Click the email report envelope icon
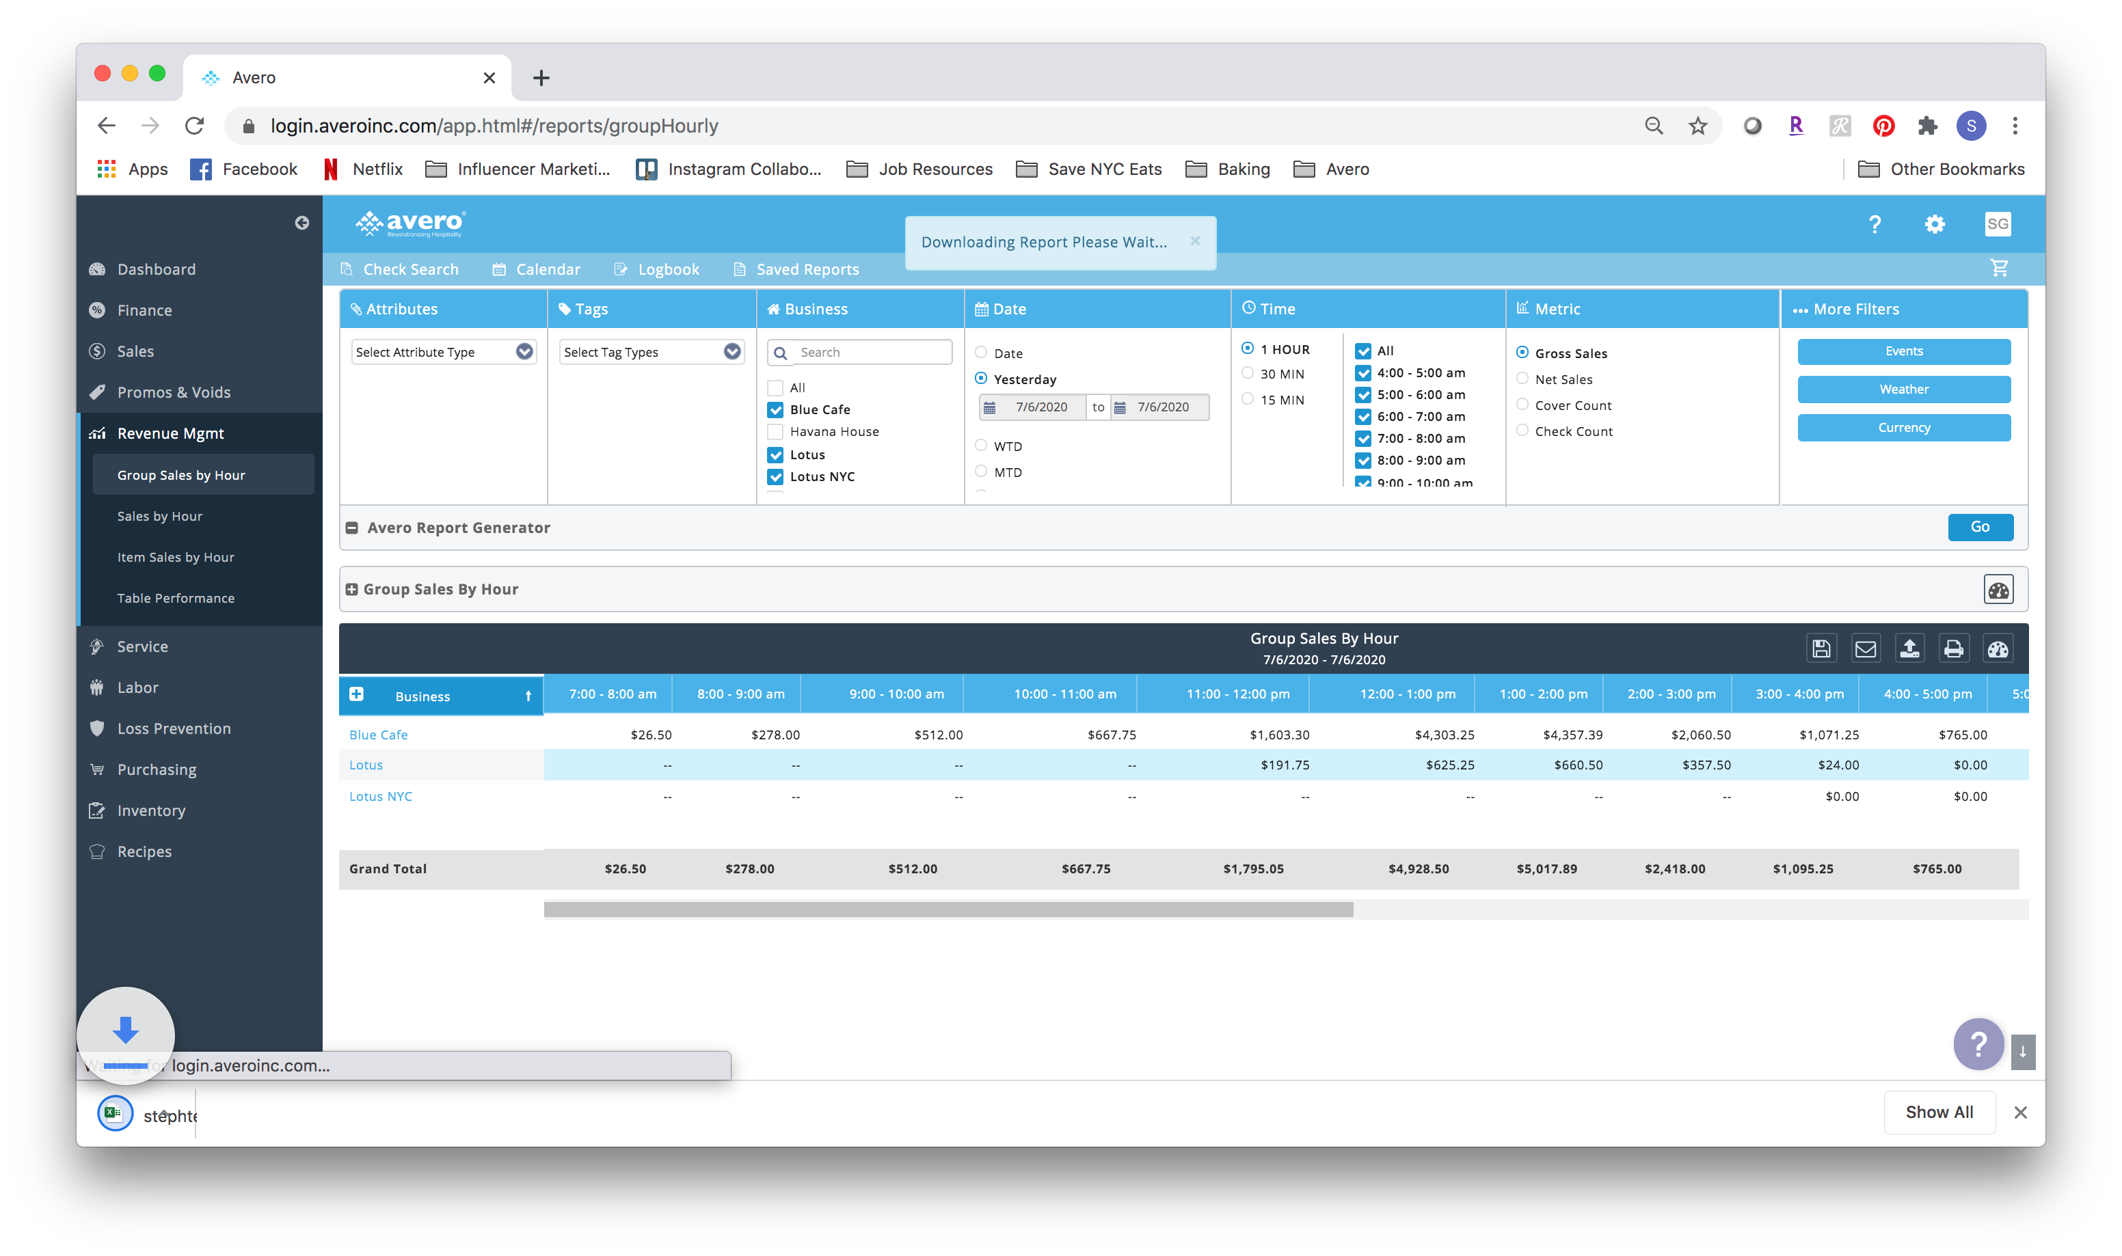 tap(1865, 649)
